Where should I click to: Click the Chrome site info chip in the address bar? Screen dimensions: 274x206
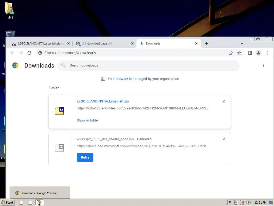48,53
